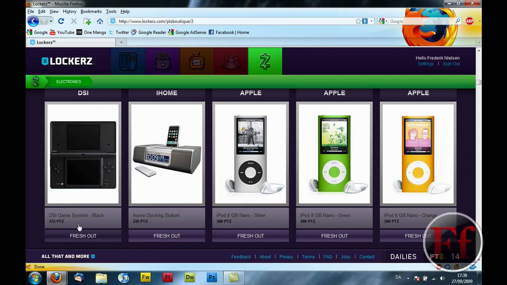The image size is (507, 285).
Task: Click the Lockerz logo
Action: (67, 61)
